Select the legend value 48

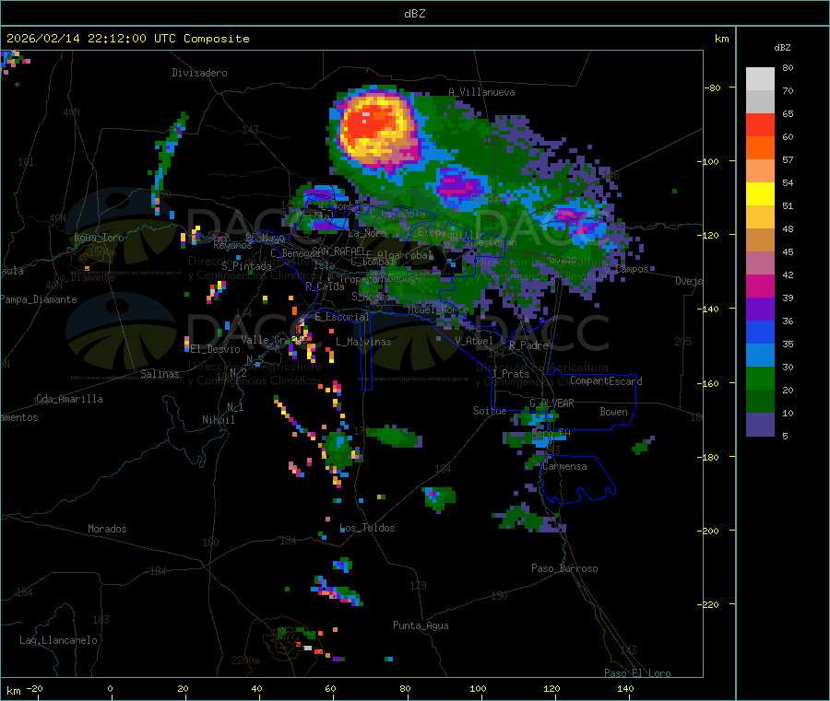pos(788,229)
